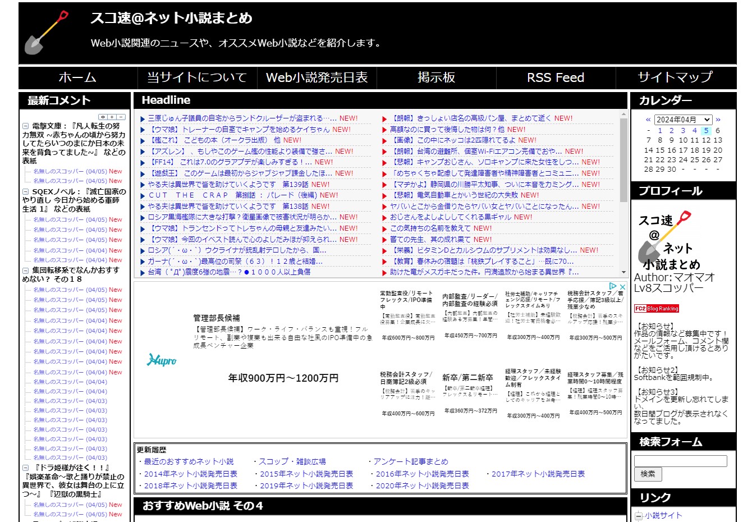Go to next month with » in calendar
Image resolution: width=752 pixels, height=522 pixels.
pos(718,120)
